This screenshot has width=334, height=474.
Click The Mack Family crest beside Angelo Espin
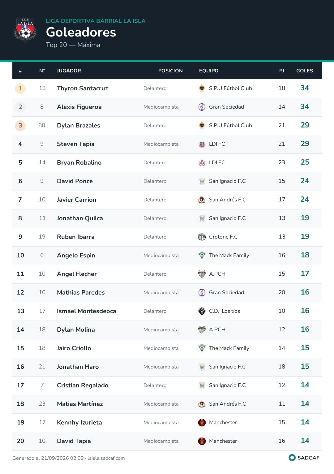(202, 255)
